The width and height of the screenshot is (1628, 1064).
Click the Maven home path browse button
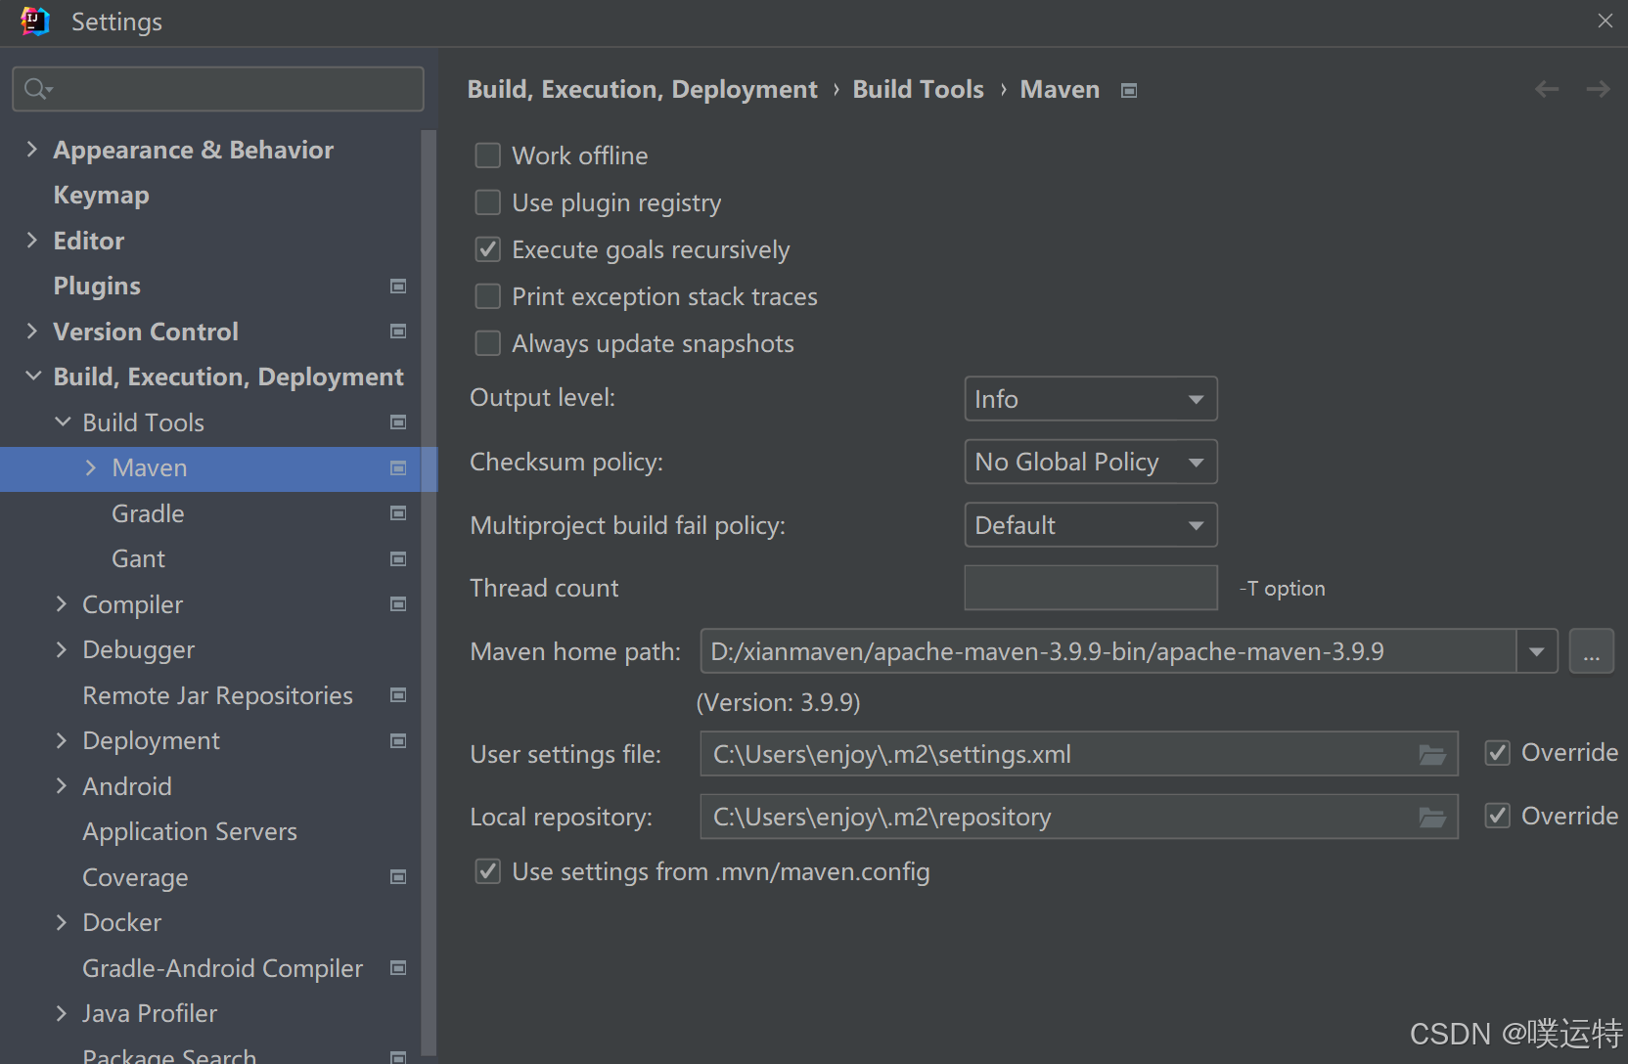point(1592,651)
